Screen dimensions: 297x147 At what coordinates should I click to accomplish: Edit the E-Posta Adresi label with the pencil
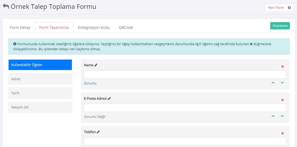[x=109, y=99]
